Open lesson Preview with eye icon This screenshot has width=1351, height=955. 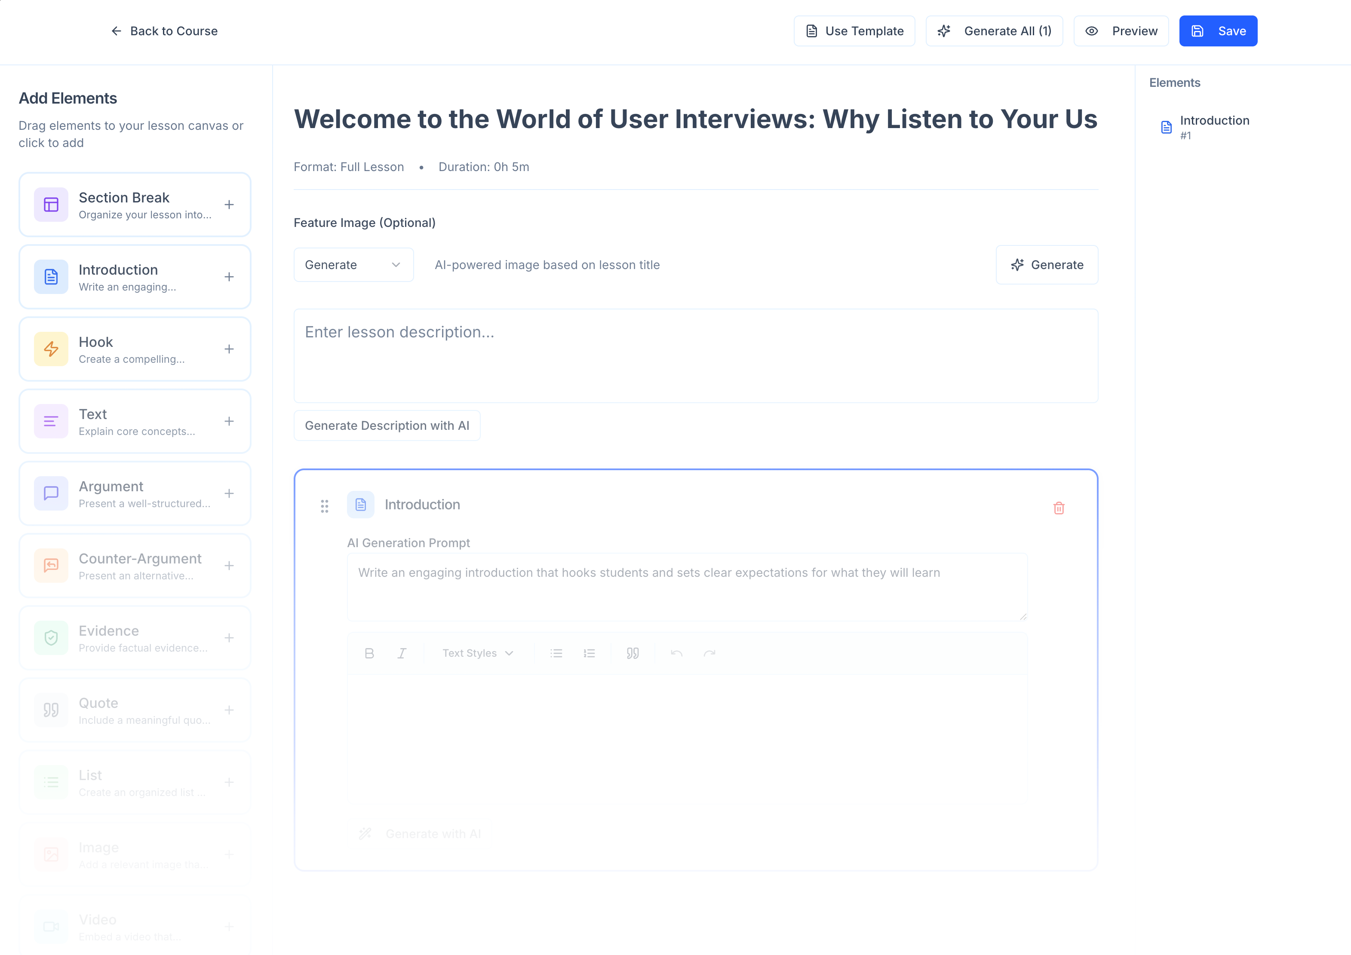1121,31
